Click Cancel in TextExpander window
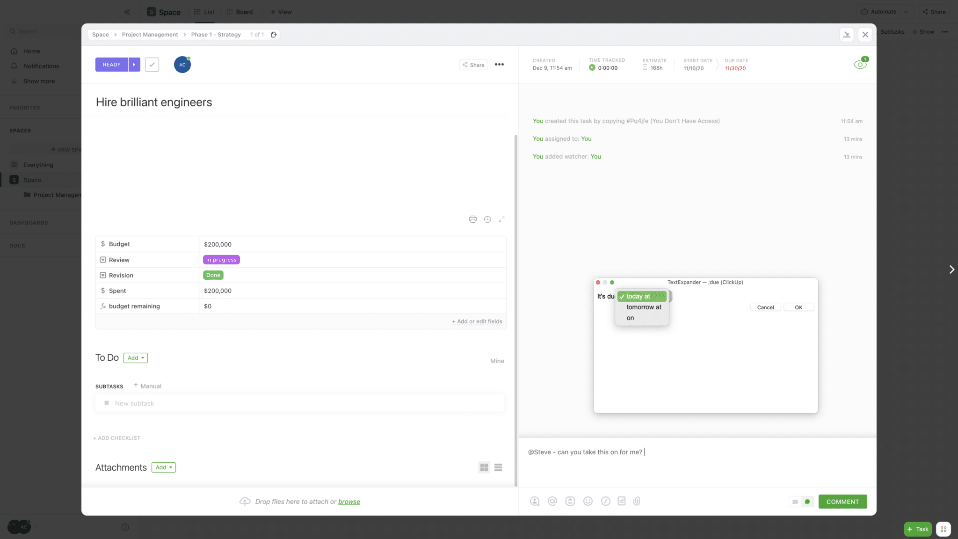This screenshot has width=958, height=539. click(x=765, y=307)
